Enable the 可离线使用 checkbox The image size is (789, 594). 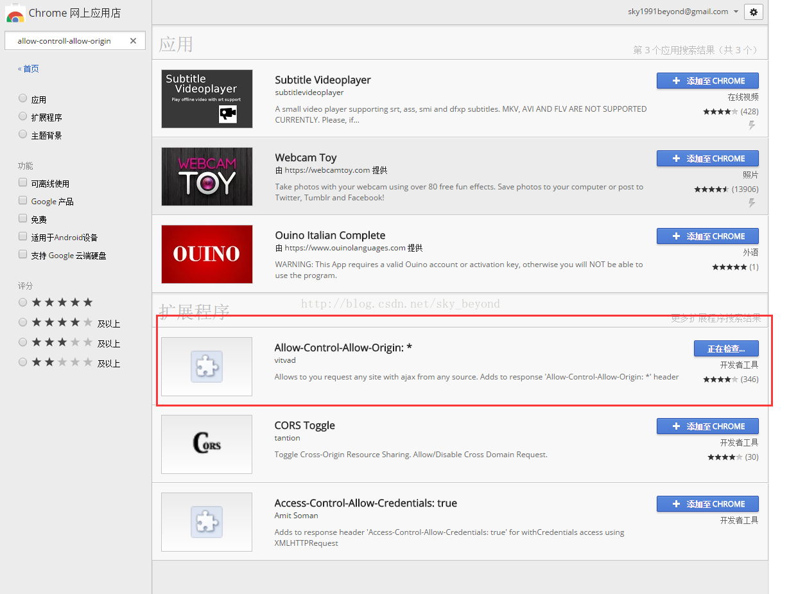tap(23, 183)
